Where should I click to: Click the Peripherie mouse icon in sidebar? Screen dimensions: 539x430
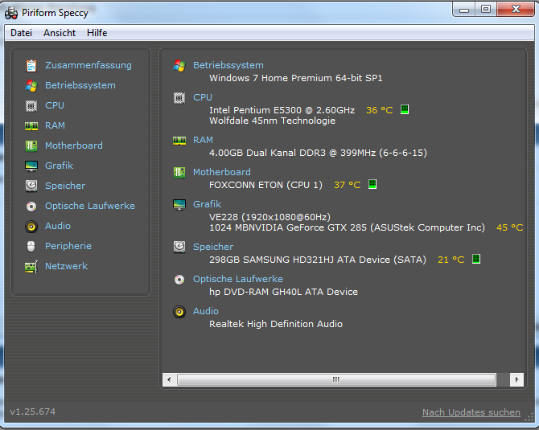click(31, 246)
